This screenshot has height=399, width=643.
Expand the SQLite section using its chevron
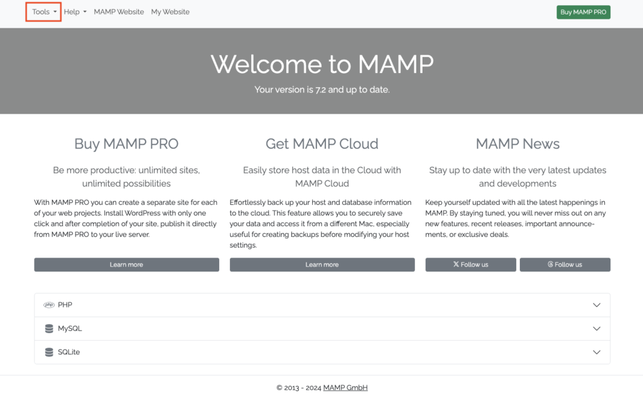click(597, 353)
